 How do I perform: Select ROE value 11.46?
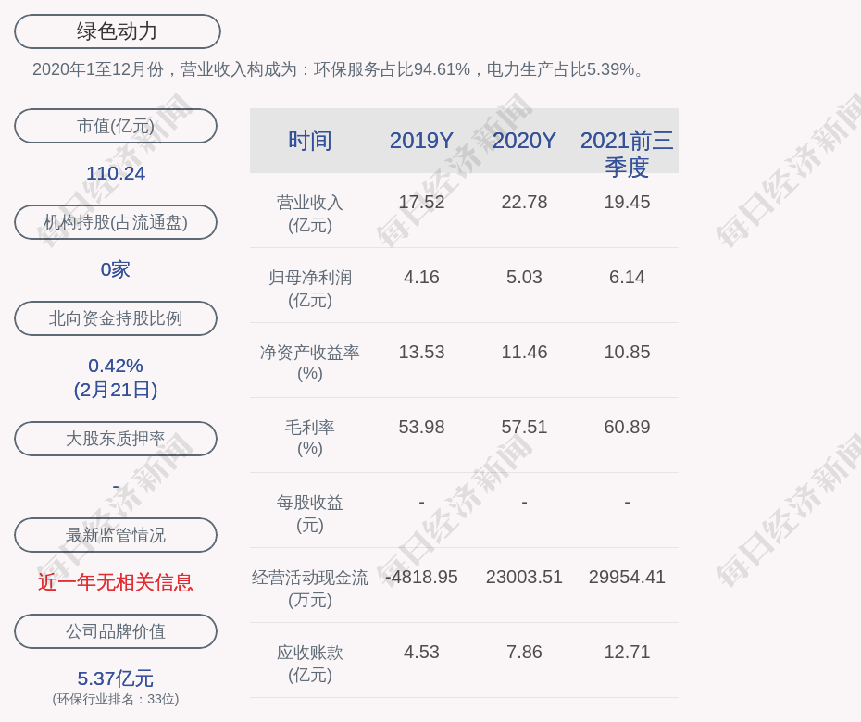(524, 352)
